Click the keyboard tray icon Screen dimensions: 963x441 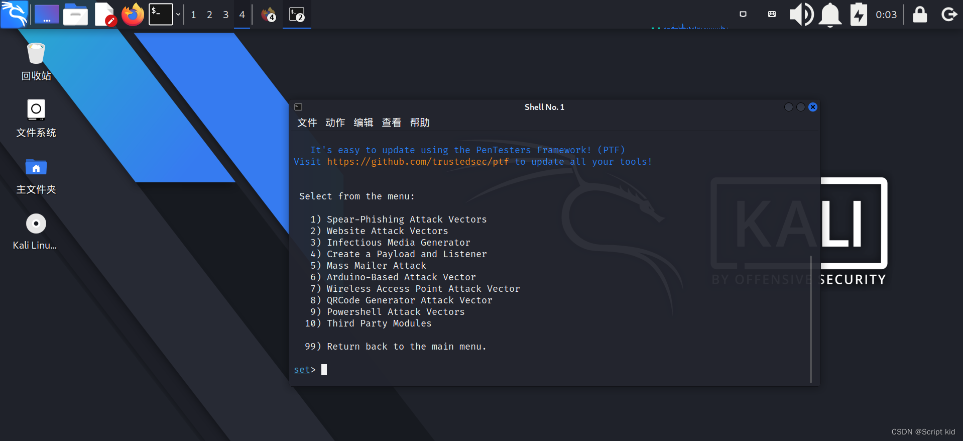[772, 14]
